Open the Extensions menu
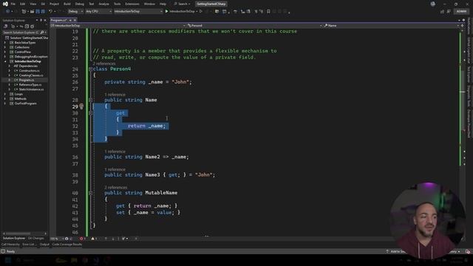Image resolution: width=473 pixels, height=266 pixels. (132, 4)
